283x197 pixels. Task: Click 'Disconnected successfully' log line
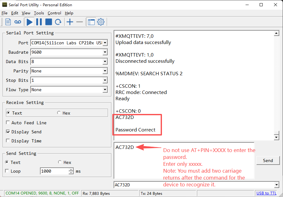point(145,61)
